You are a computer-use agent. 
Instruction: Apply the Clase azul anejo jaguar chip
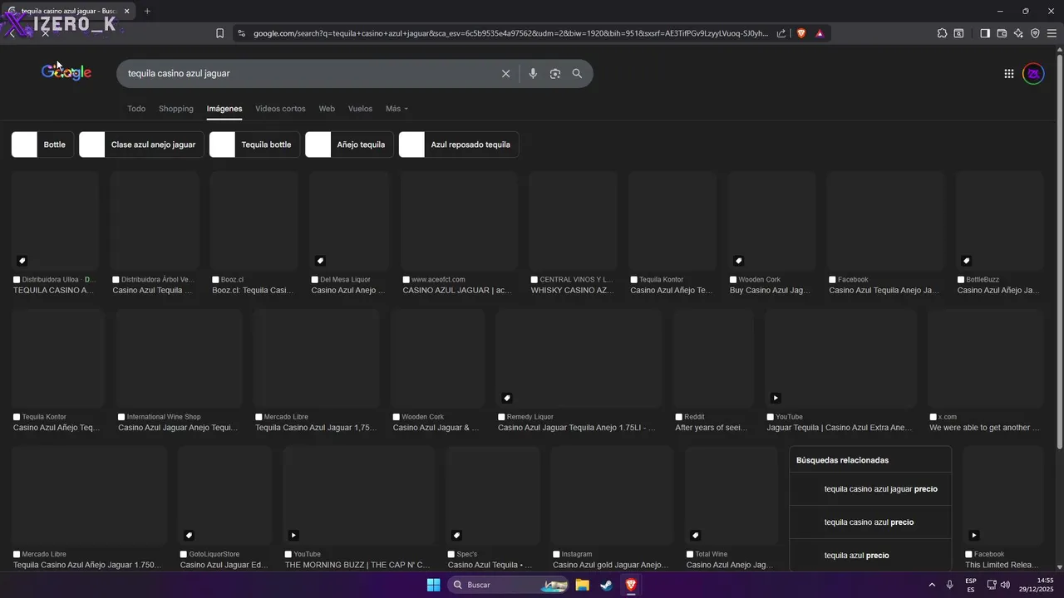[x=141, y=145]
